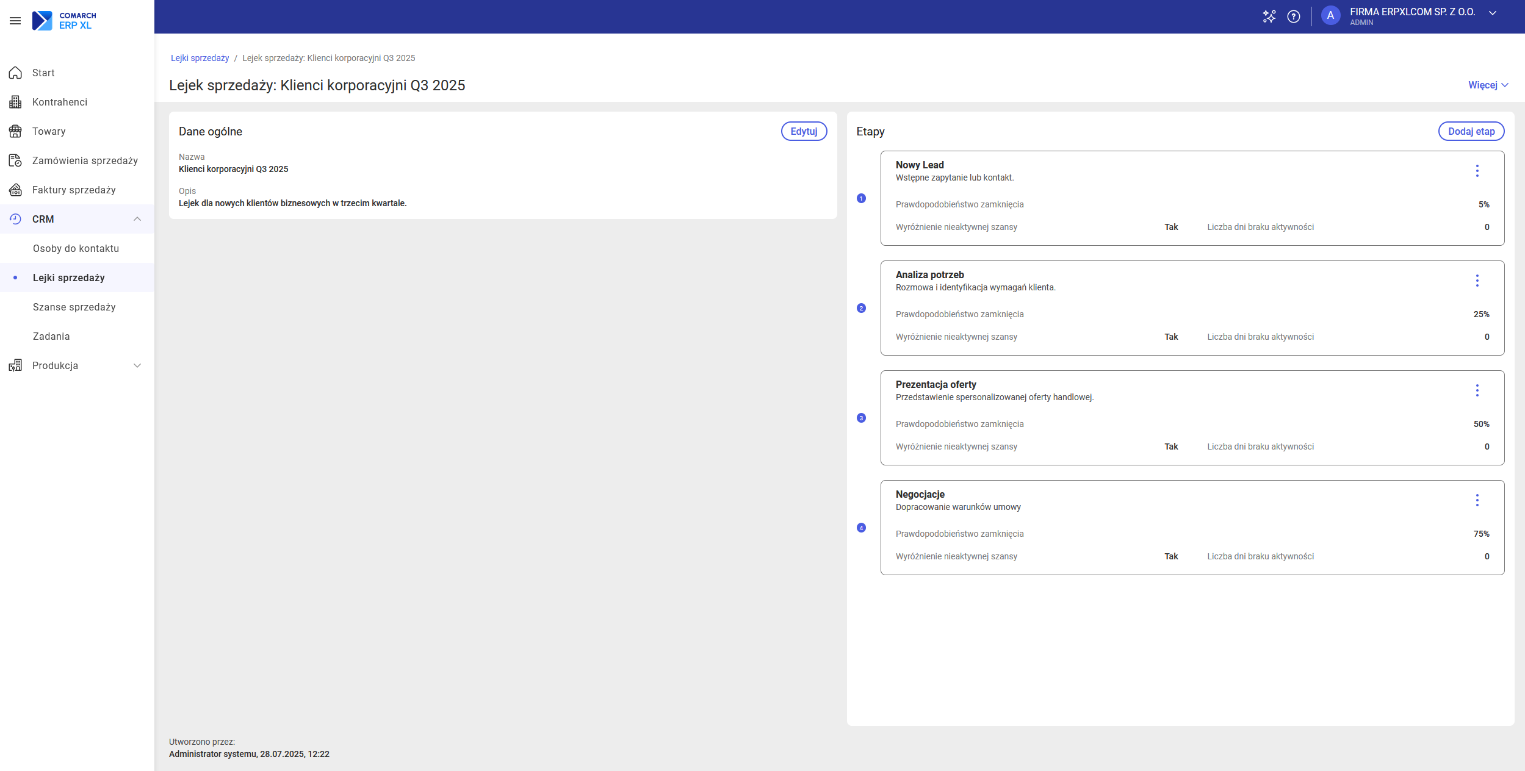Screen dimensions: 1525x771
Task: Go to Kontrahenci in the sidebar
Action: pyautogui.click(x=60, y=102)
